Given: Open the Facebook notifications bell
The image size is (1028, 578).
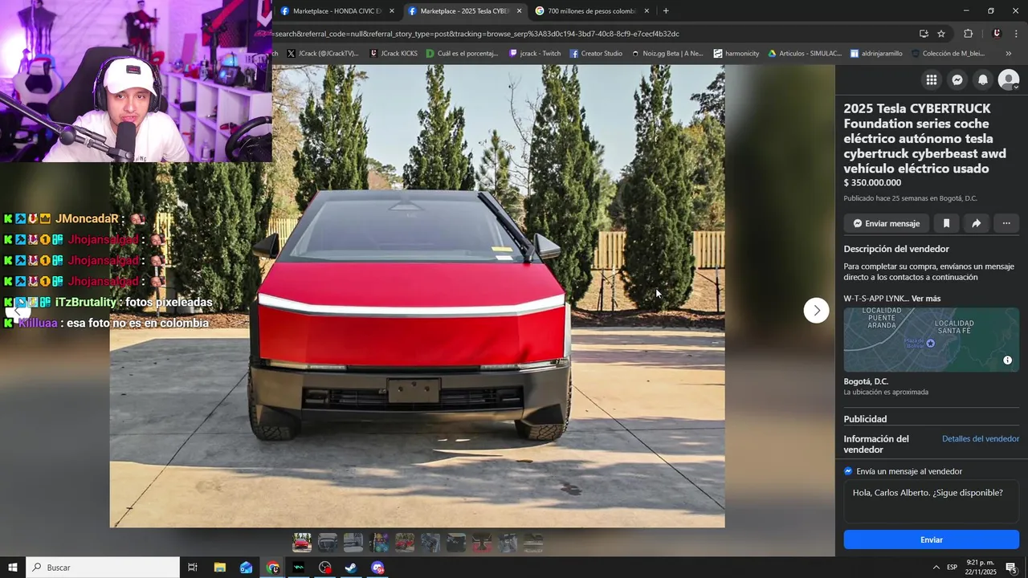Looking at the screenshot, I should coord(983,79).
